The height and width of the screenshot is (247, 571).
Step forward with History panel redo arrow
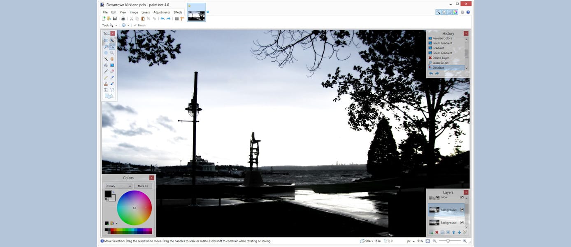[x=437, y=74]
